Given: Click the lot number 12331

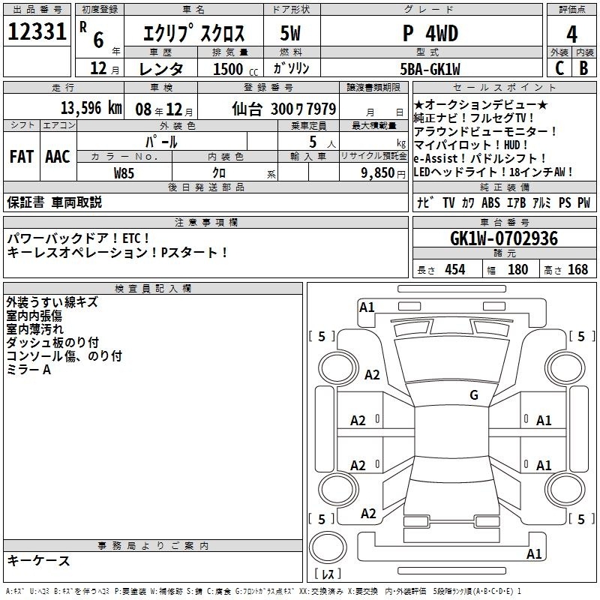Looking at the screenshot, I should (x=37, y=33).
